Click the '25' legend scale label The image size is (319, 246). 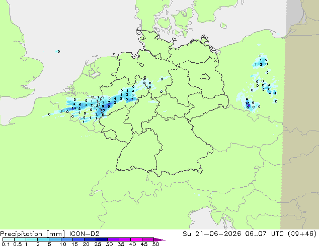(98, 244)
